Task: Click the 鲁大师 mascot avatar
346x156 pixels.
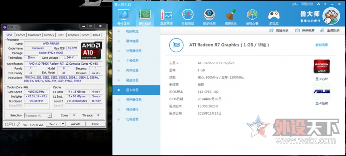Action: click(x=331, y=16)
